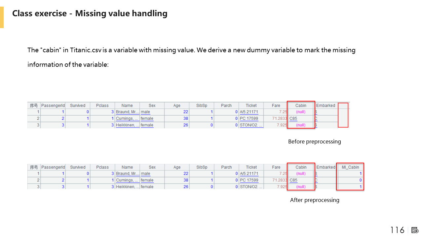The image size is (423, 238).
Task: Click 'Braund, Mr...' name in upper table
Action: coord(127,112)
